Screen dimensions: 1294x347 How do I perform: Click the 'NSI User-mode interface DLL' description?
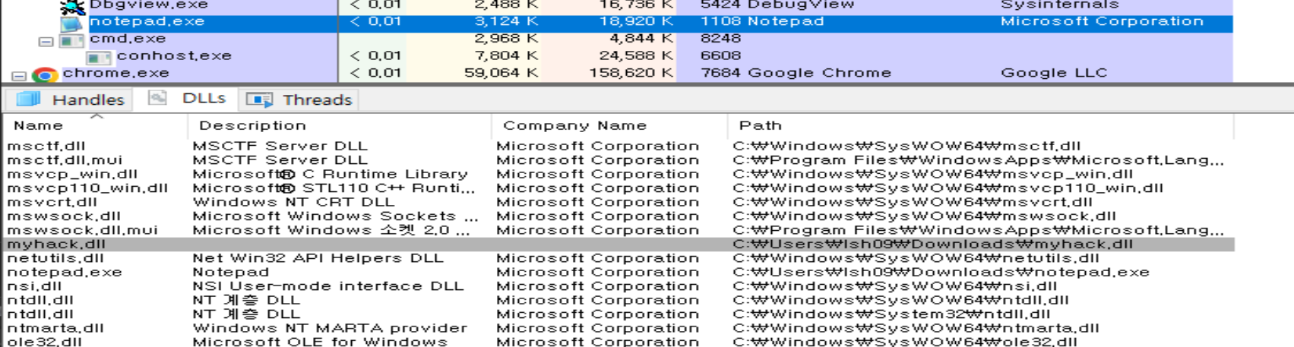click(x=327, y=286)
